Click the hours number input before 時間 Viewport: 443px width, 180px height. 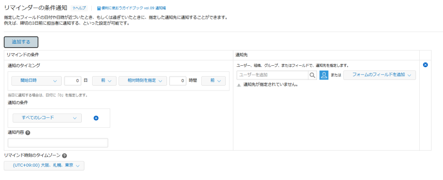(x=177, y=80)
